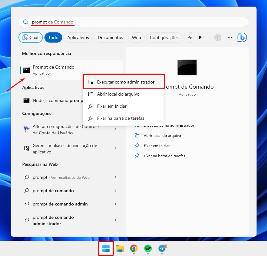Open the three-dots more options menu

(230, 37)
